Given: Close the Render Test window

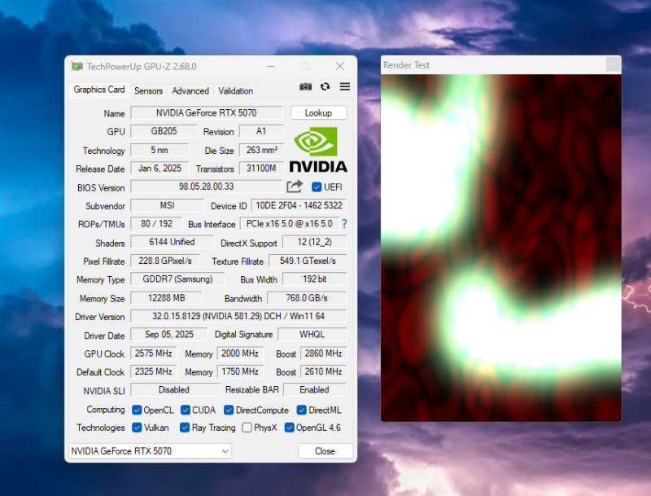Looking at the screenshot, I should coord(614,65).
